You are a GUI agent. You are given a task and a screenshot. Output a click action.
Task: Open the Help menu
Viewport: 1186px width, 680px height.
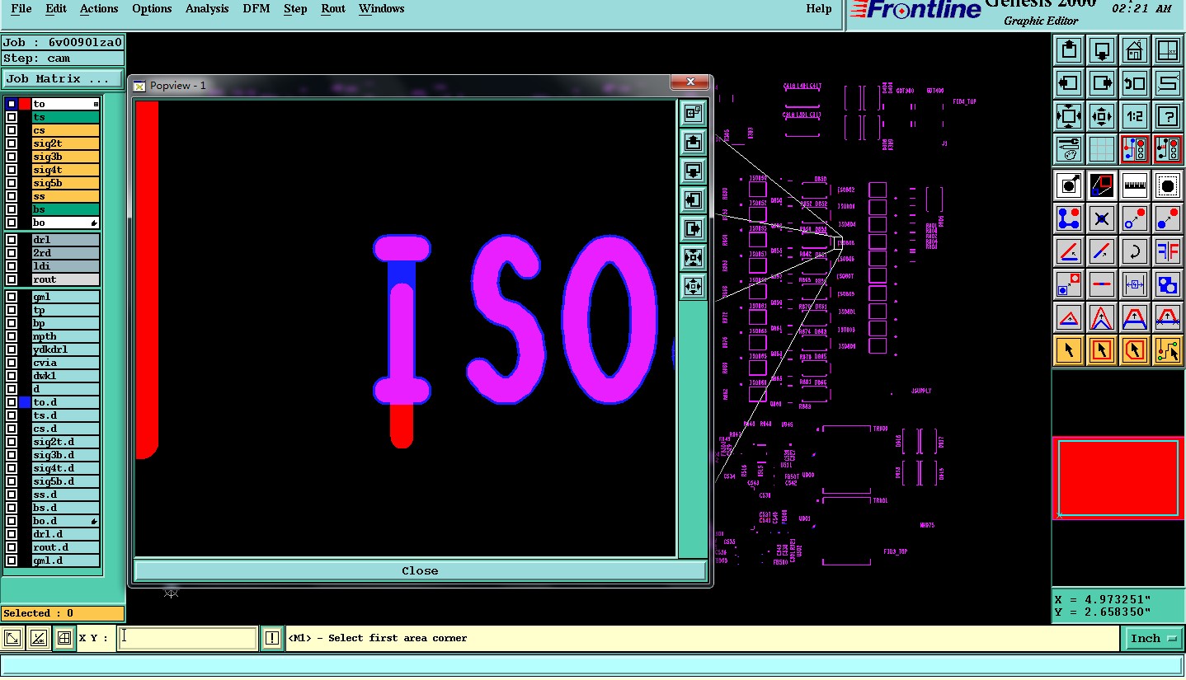819,8
